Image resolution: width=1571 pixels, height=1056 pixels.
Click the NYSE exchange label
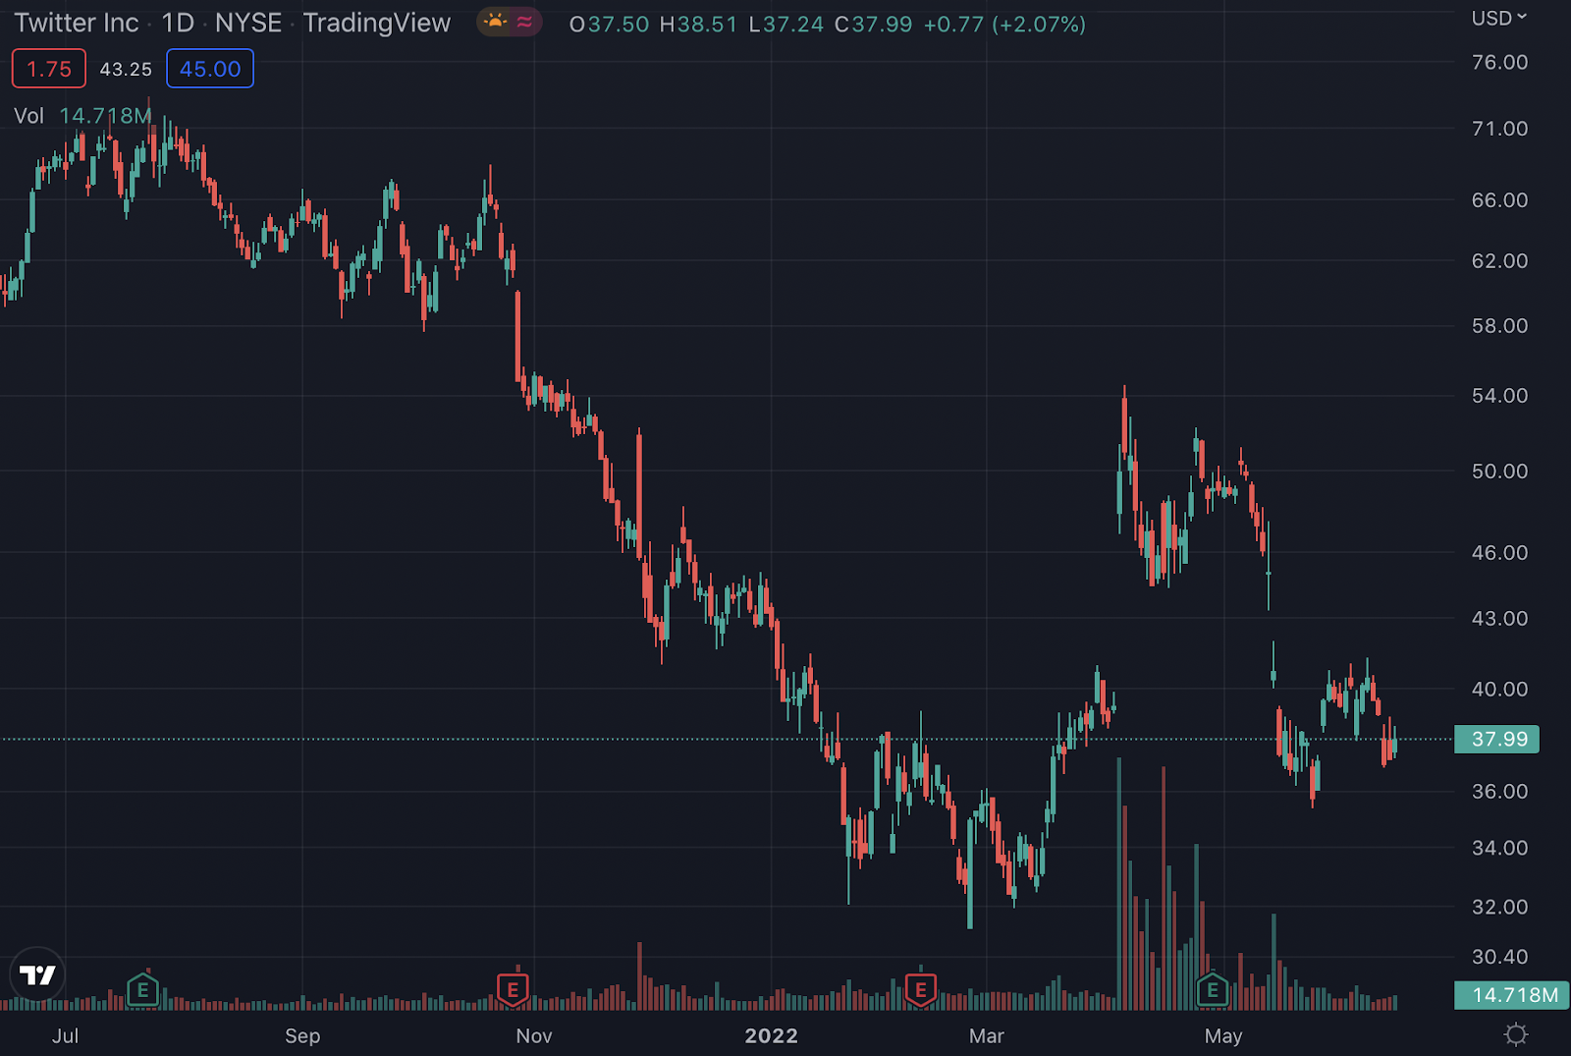pyautogui.click(x=248, y=23)
